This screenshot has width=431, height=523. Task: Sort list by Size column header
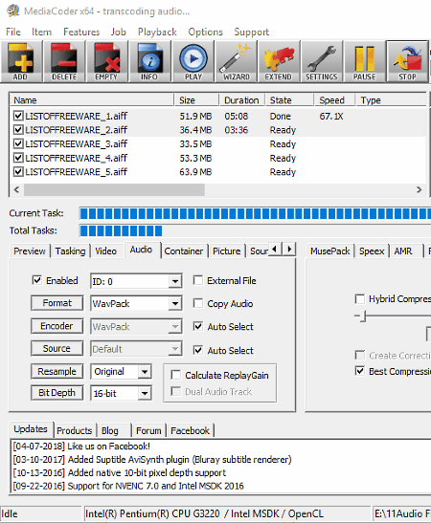(x=196, y=100)
